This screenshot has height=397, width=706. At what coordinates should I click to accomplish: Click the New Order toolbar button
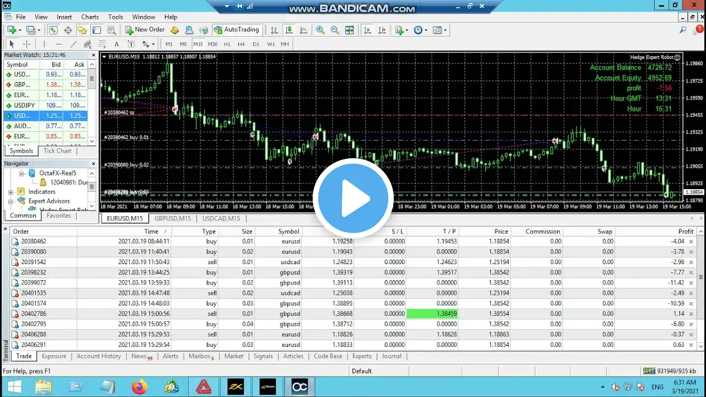pos(145,30)
